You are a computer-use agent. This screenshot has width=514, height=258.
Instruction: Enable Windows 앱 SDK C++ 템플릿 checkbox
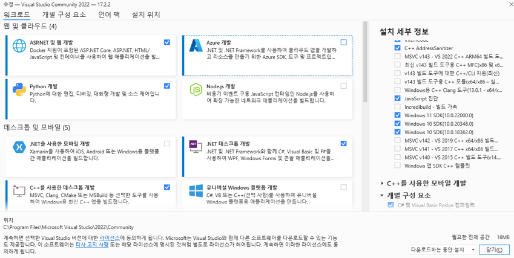(397, 166)
